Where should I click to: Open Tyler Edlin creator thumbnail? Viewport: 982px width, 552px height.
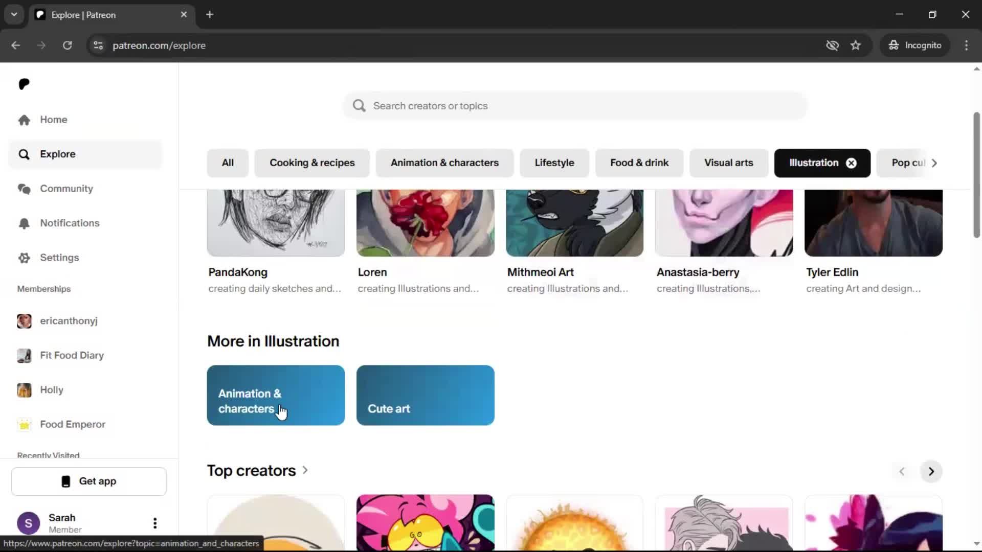[x=874, y=223]
